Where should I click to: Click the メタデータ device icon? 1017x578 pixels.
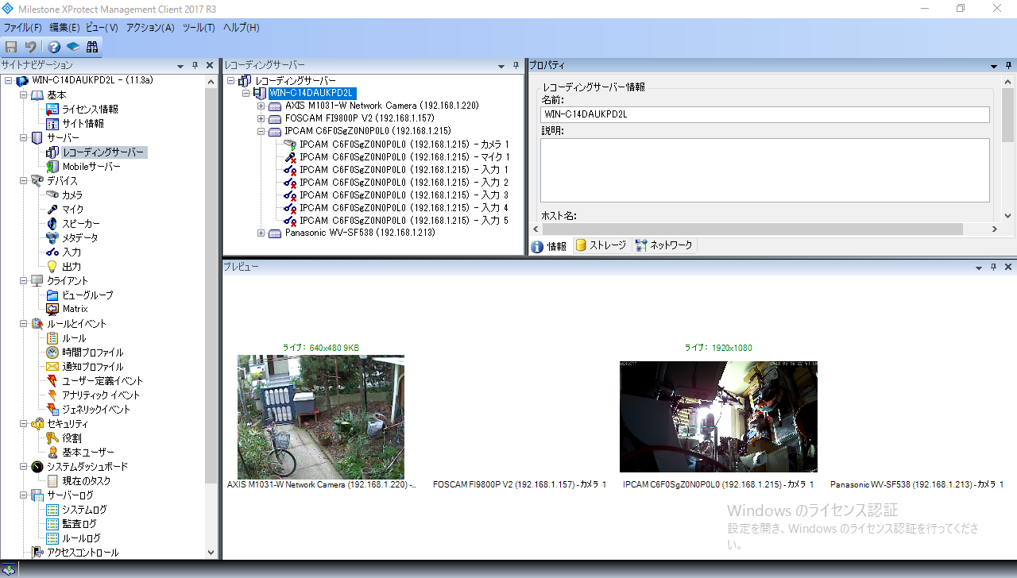[52, 238]
